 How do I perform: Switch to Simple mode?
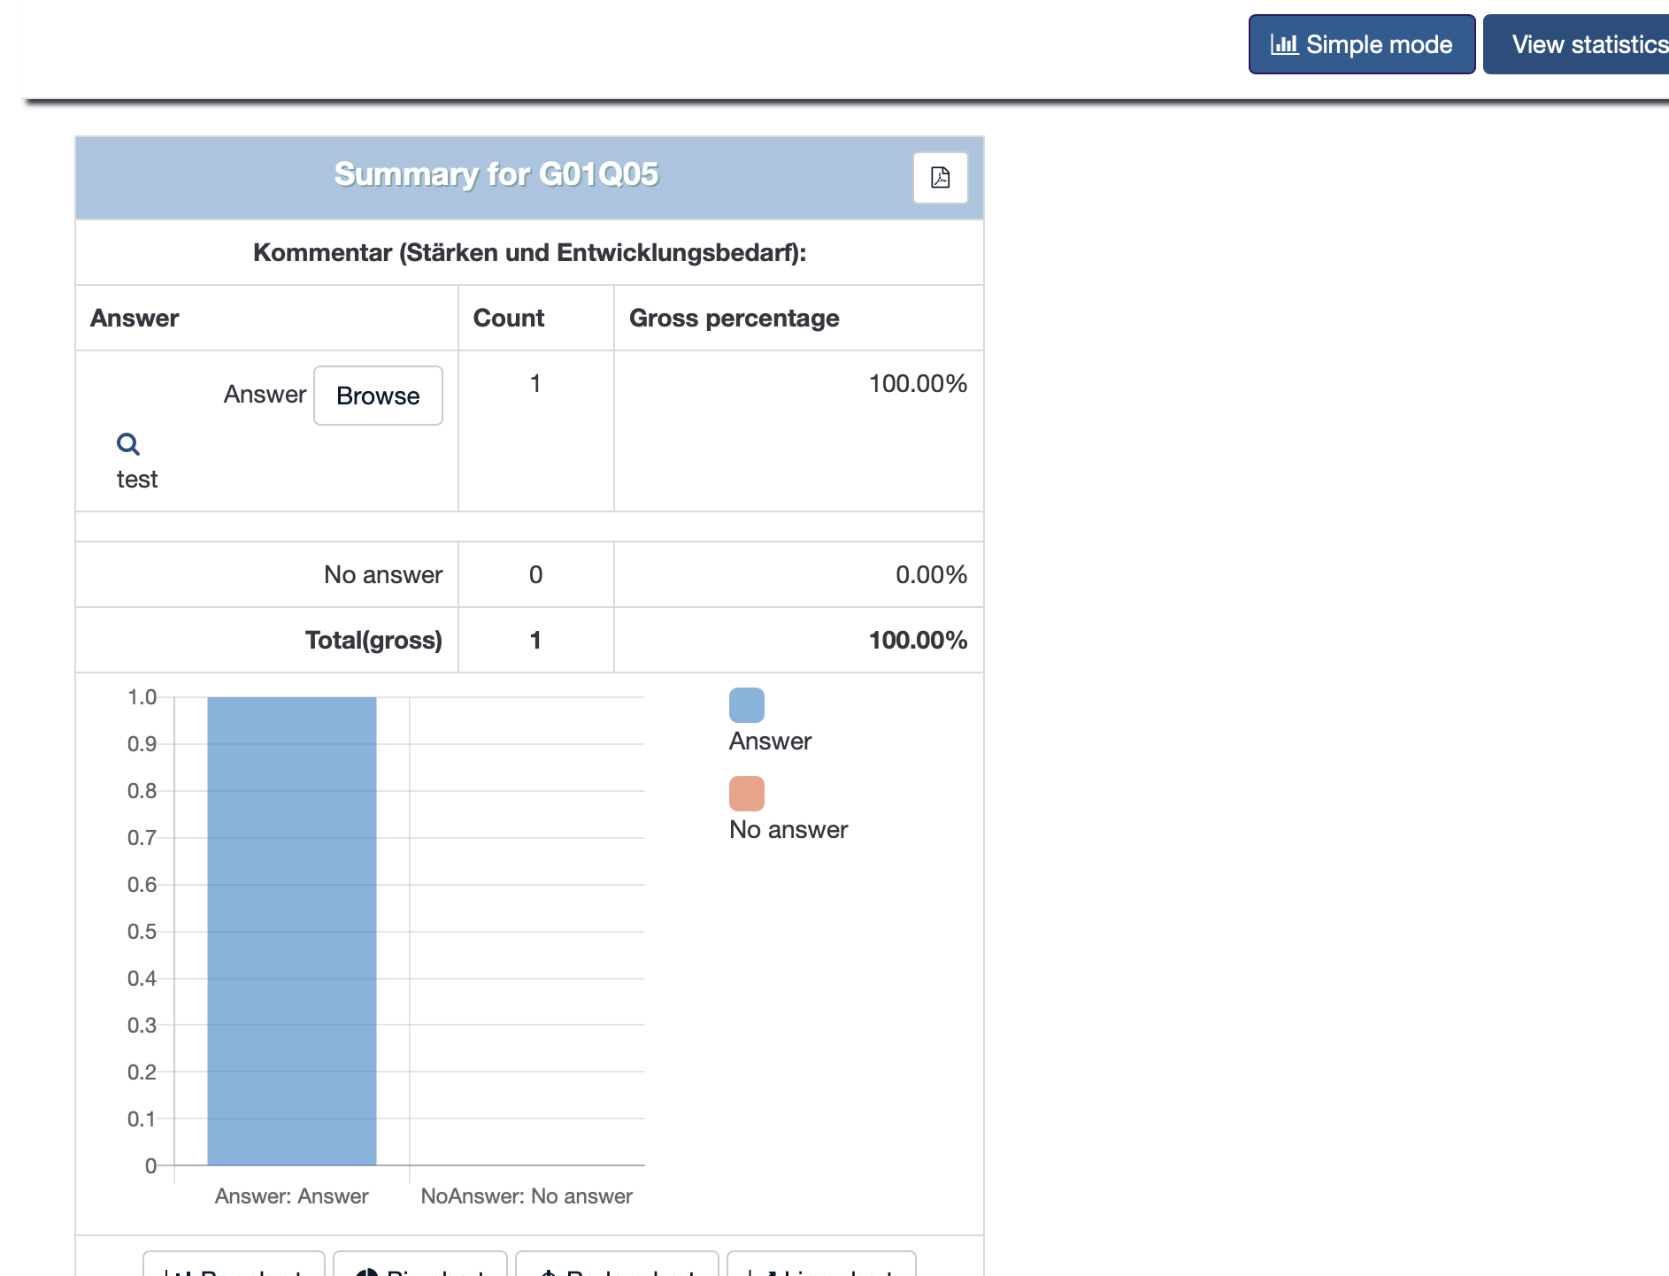click(1361, 44)
